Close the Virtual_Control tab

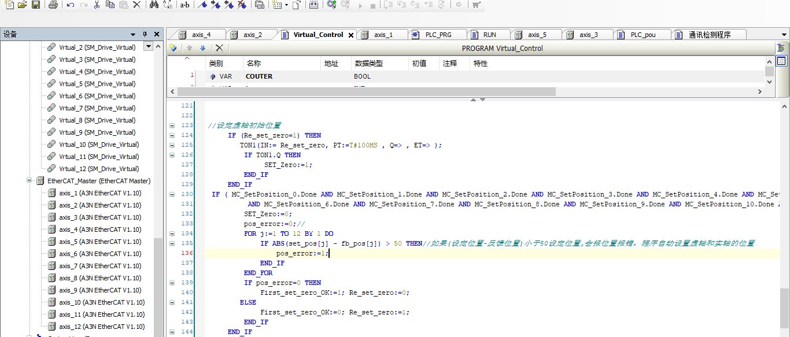[x=350, y=35]
